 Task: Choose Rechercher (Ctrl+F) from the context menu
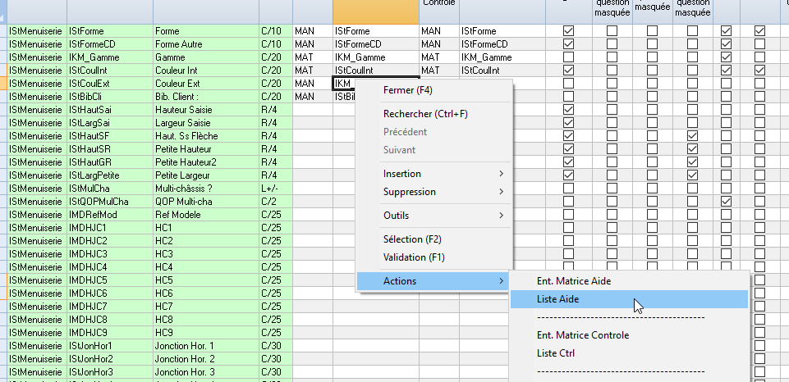pos(425,114)
